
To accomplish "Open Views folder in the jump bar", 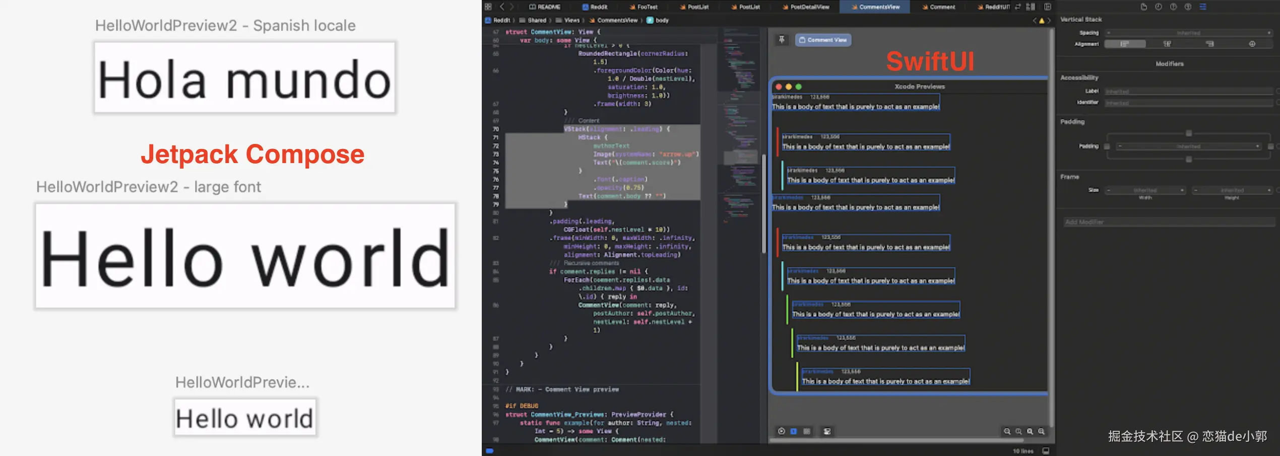I will pyautogui.click(x=567, y=21).
